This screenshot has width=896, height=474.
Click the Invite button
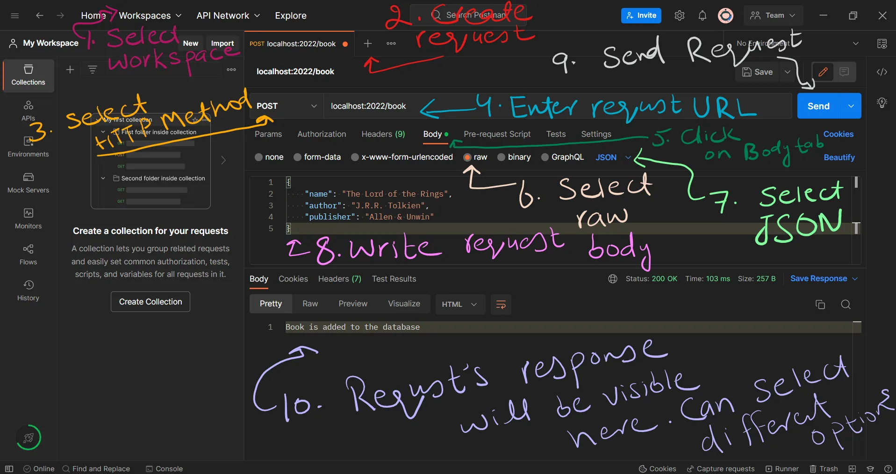641,15
